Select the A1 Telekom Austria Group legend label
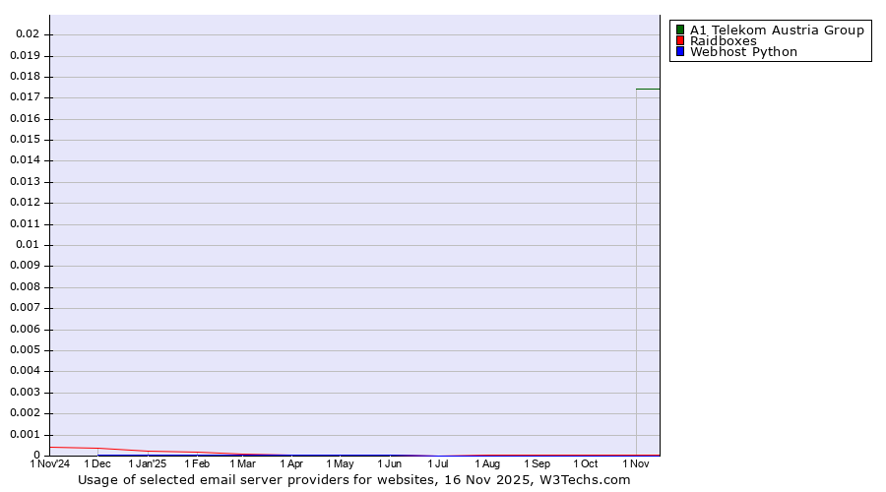This screenshot has width=886, height=492. (777, 30)
